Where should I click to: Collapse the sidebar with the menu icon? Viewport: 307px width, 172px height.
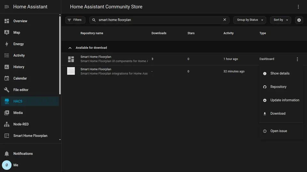pos(6,7)
